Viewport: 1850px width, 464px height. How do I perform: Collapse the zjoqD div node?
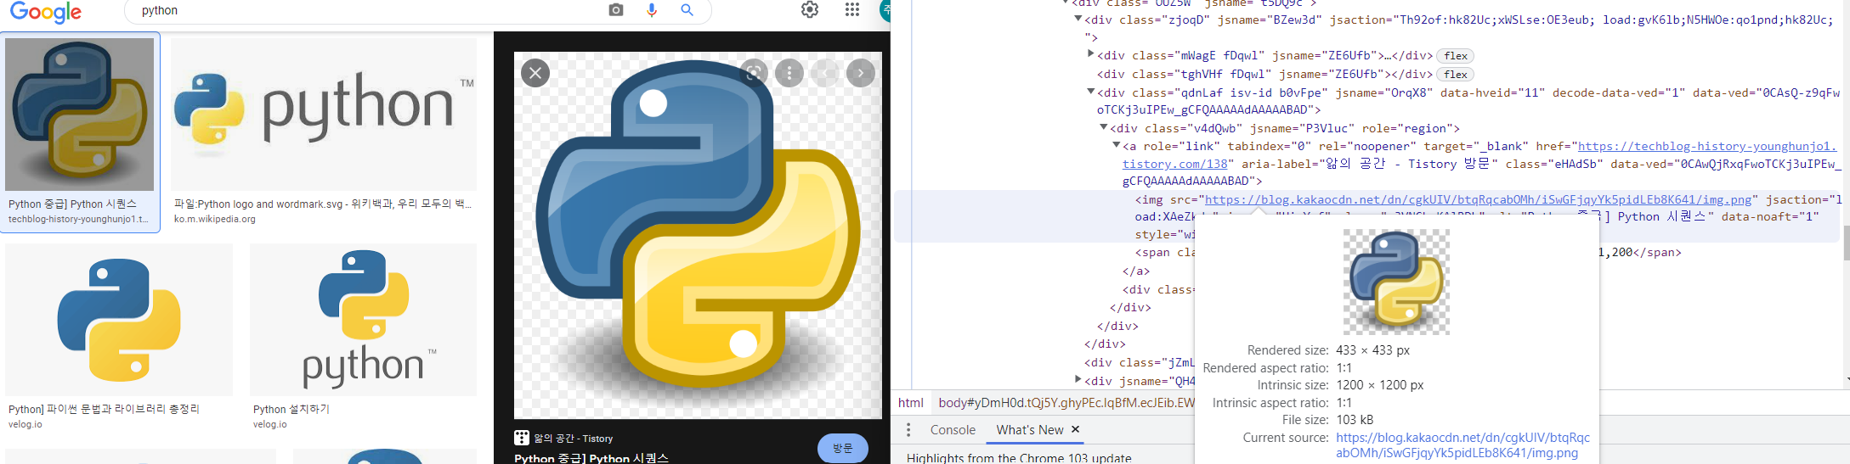1078,19
